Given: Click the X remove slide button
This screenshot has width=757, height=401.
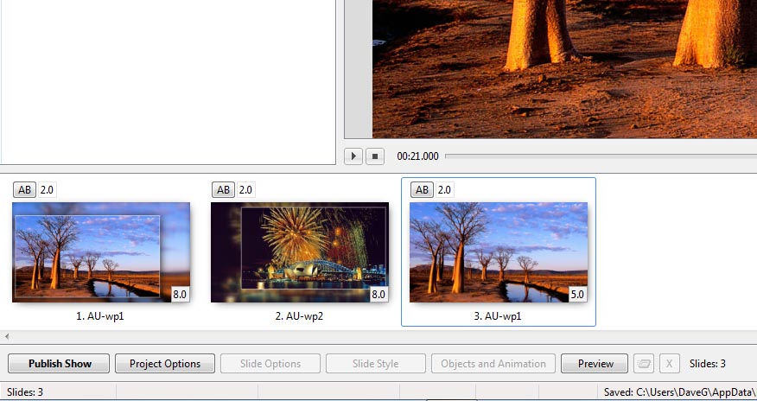Looking at the screenshot, I should pyautogui.click(x=669, y=363).
